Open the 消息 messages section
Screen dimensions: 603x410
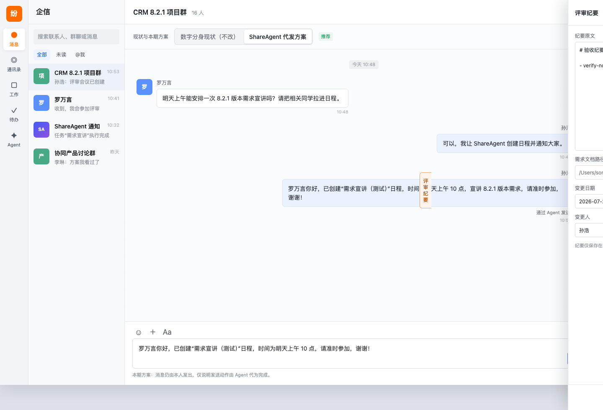(x=14, y=39)
